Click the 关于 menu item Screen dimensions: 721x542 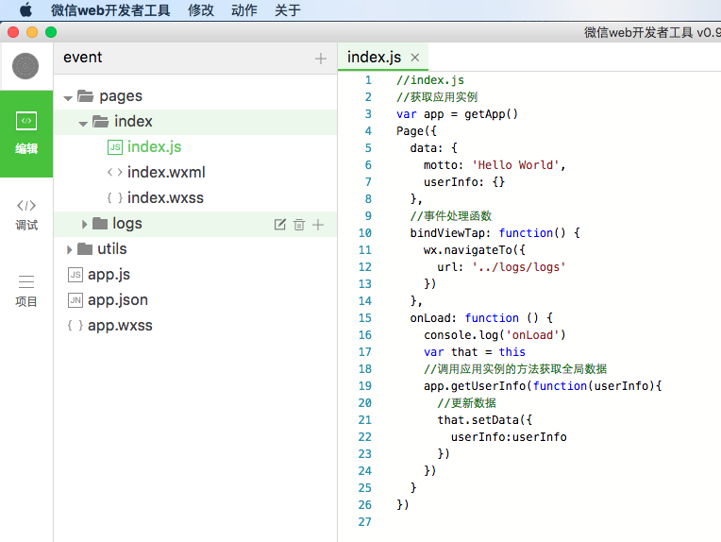pos(288,10)
